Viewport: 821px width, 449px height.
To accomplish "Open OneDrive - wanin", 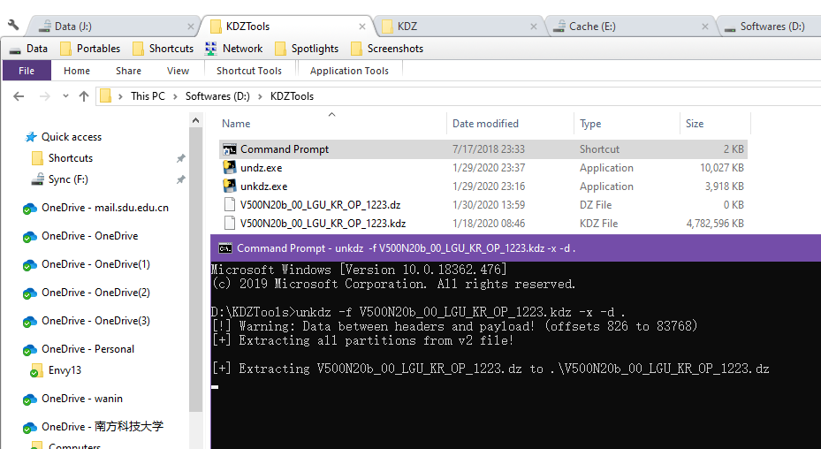I will coord(72,399).
